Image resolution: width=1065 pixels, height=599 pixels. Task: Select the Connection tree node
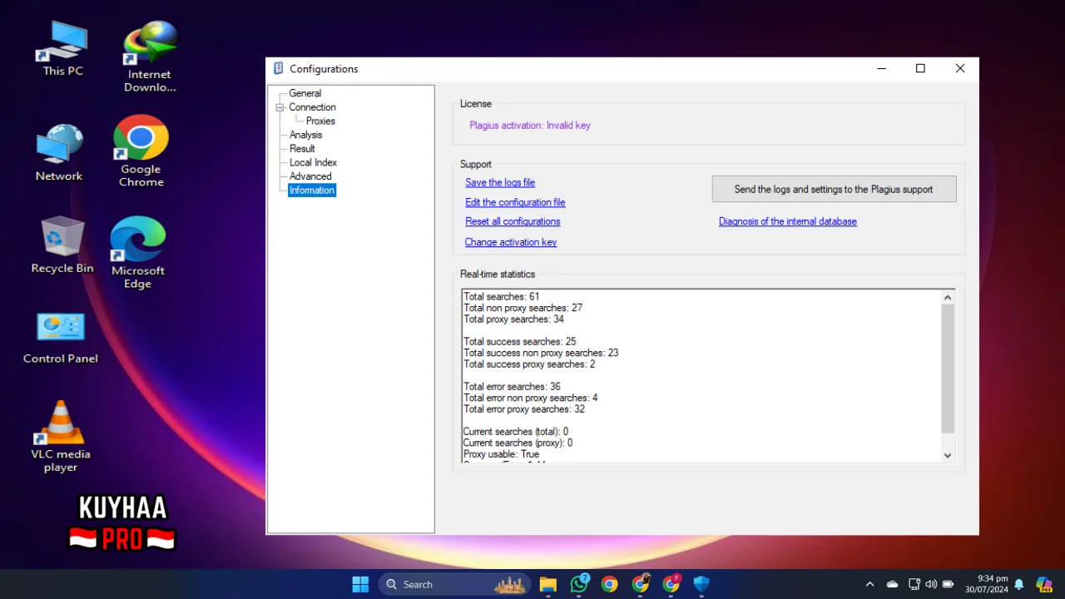312,107
